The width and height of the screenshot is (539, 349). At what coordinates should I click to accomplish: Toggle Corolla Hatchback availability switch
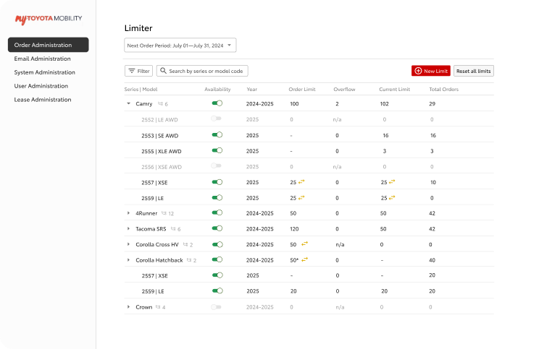[217, 259]
